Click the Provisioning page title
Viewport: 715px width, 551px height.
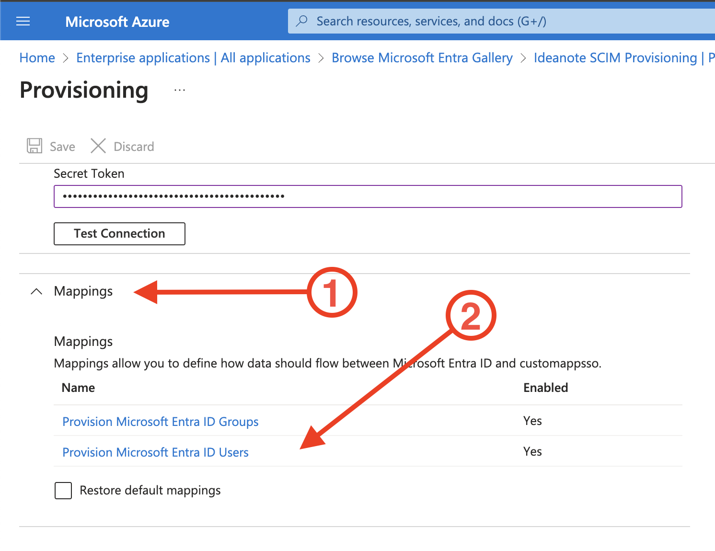click(x=84, y=90)
